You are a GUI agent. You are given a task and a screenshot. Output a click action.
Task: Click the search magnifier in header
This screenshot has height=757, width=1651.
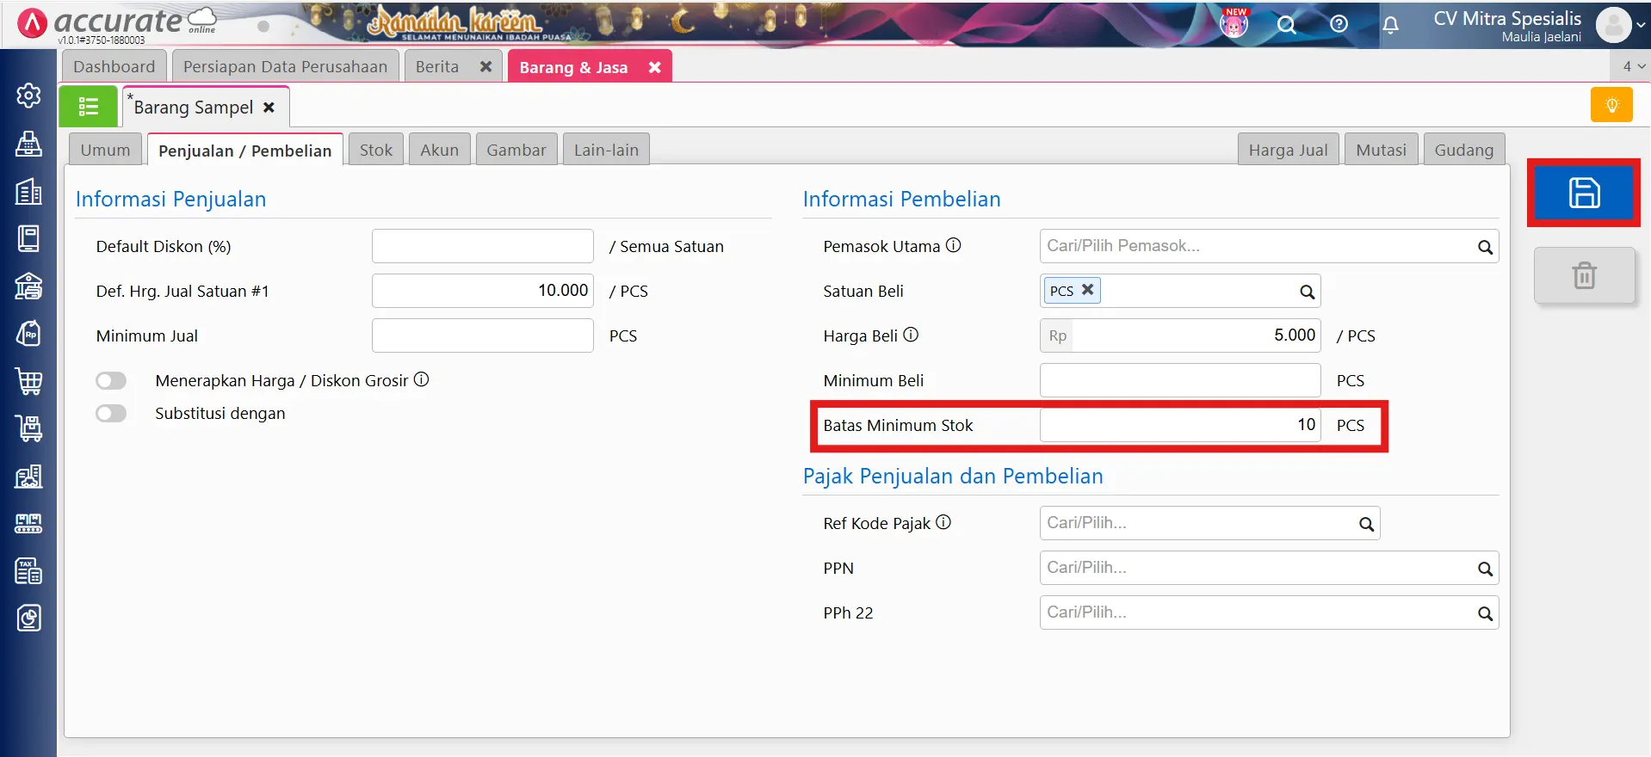click(x=1286, y=24)
